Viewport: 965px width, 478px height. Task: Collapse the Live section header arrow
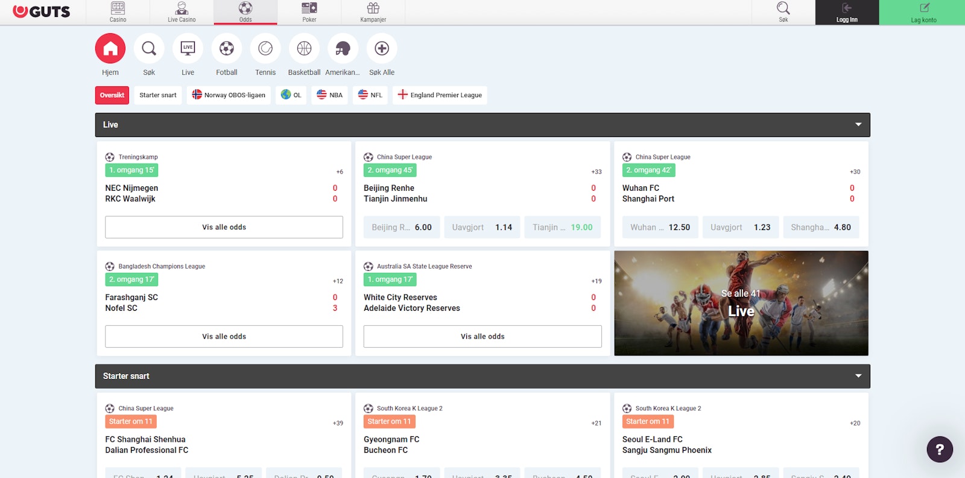[x=858, y=125]
